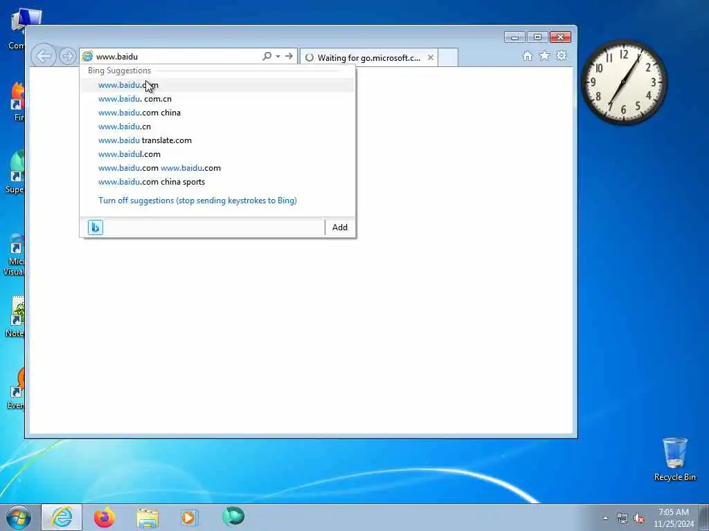The image size is (709, 531).
Task: Choose suggestion 'www.baidu.cn'
Action: 217,127
